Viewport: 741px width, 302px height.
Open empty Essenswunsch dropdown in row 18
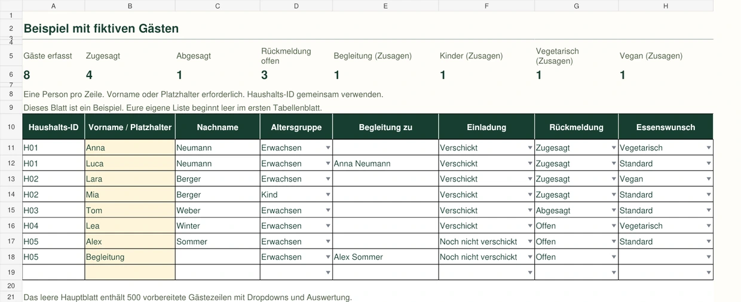[x=709, y=257]
